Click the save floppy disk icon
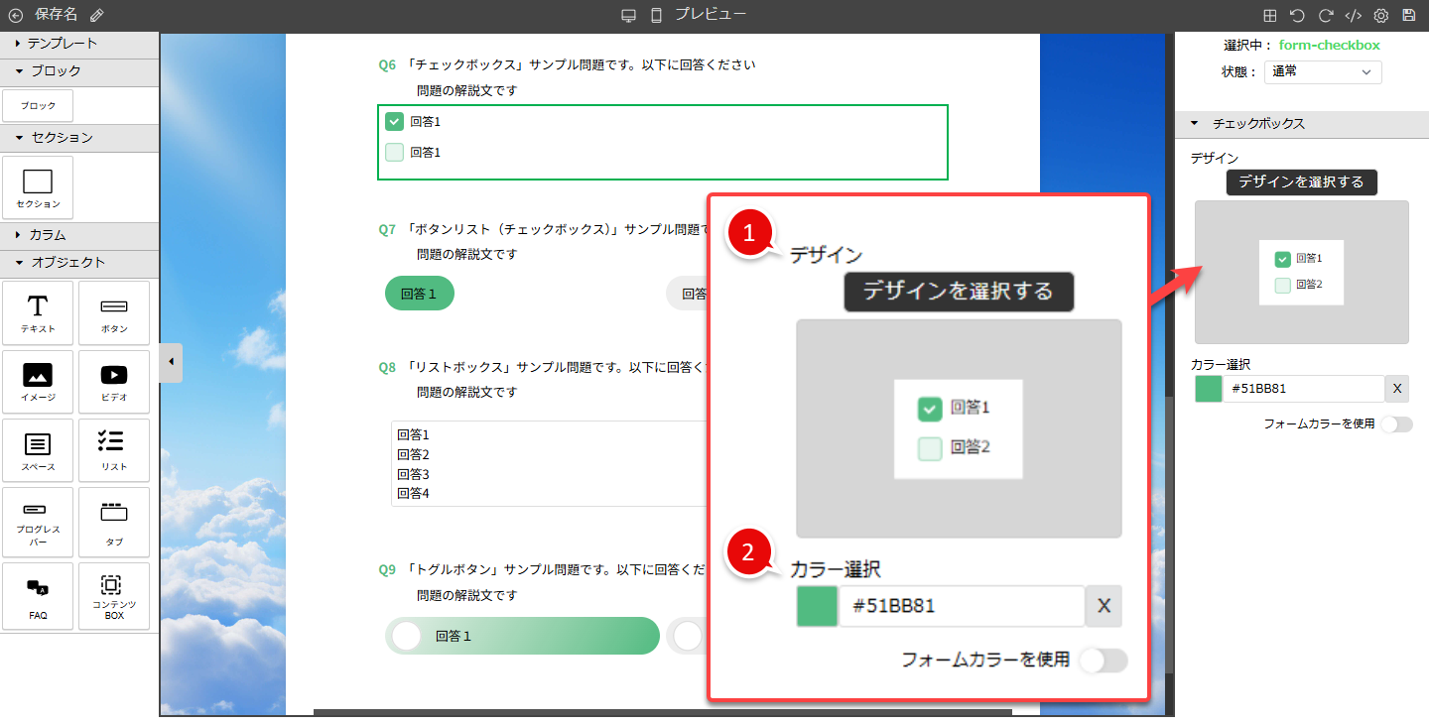The height and width of the screenshot is (725, 1429). click(1408, 15)
